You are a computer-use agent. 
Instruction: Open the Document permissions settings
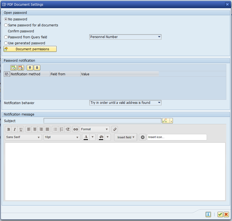tap(30, 49)
